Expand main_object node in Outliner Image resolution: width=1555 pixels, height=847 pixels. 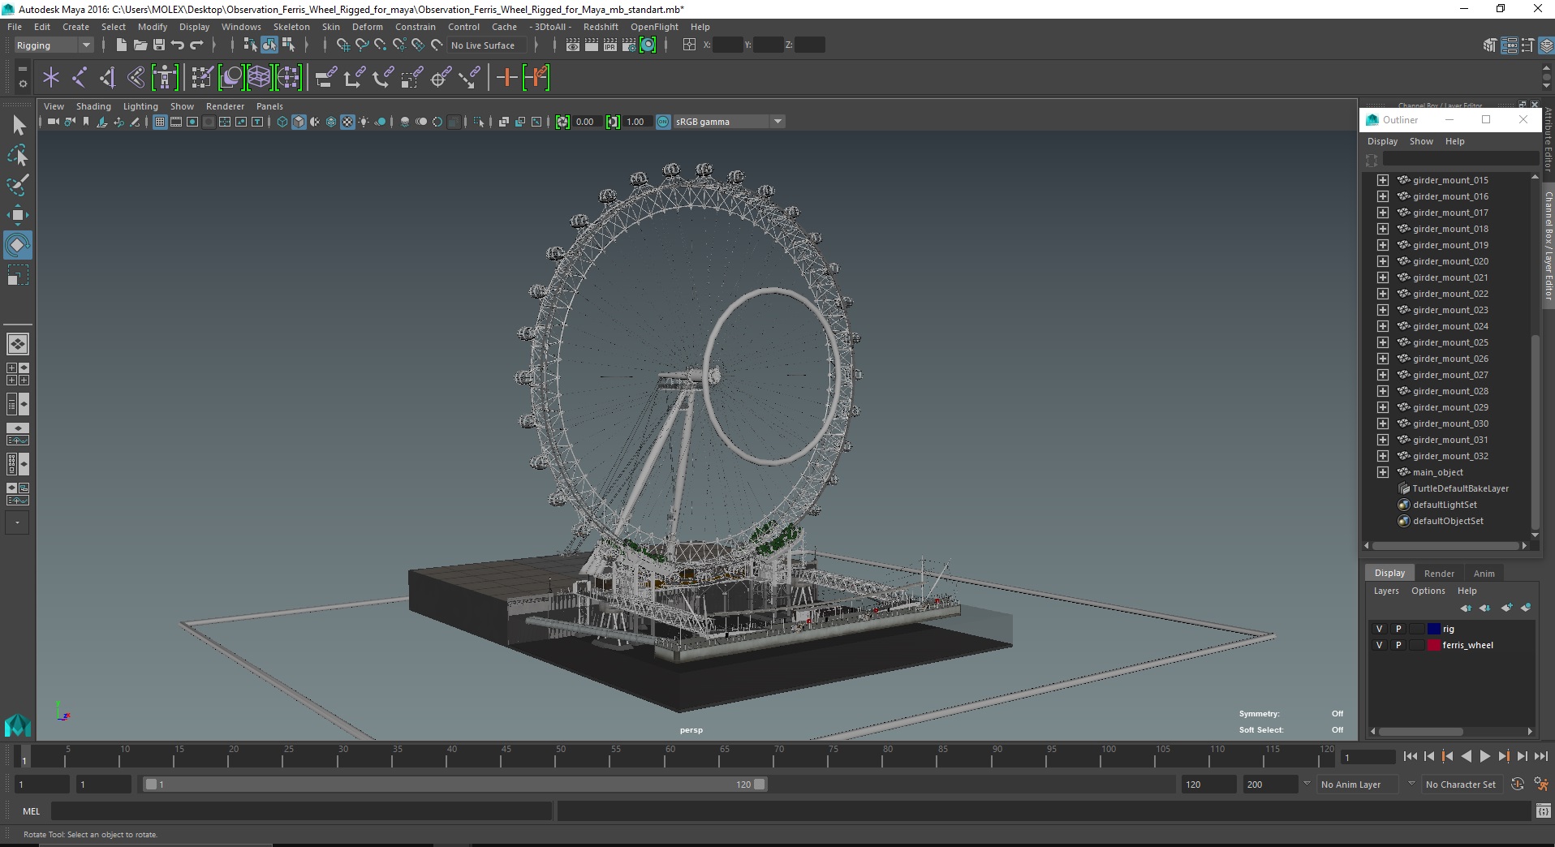click(1383, 472)
